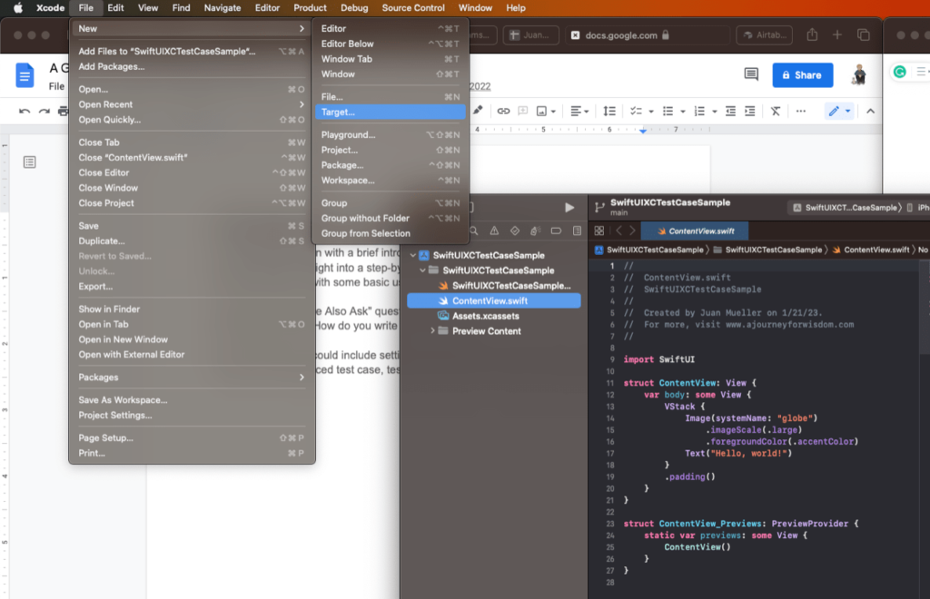Open the breakpoint navigator icon

(556, 231)
